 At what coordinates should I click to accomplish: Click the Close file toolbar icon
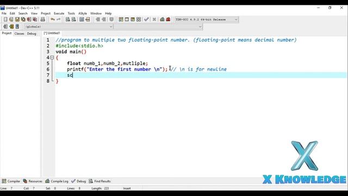click(29, 20)
